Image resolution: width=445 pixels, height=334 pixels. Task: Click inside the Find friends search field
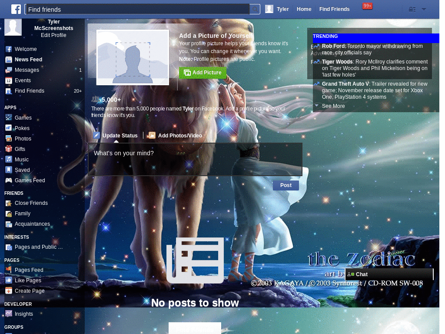[x=137, y=10]
